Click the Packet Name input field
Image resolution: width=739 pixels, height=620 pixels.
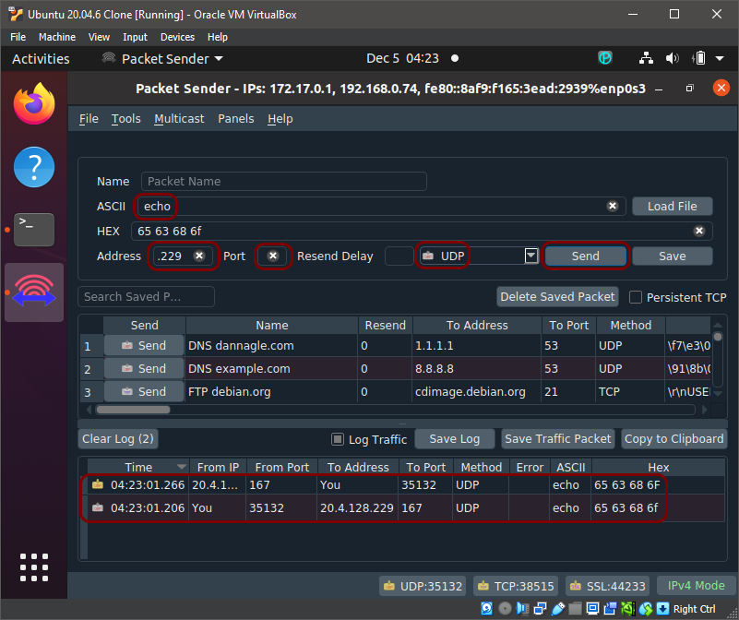click(284, 182)
